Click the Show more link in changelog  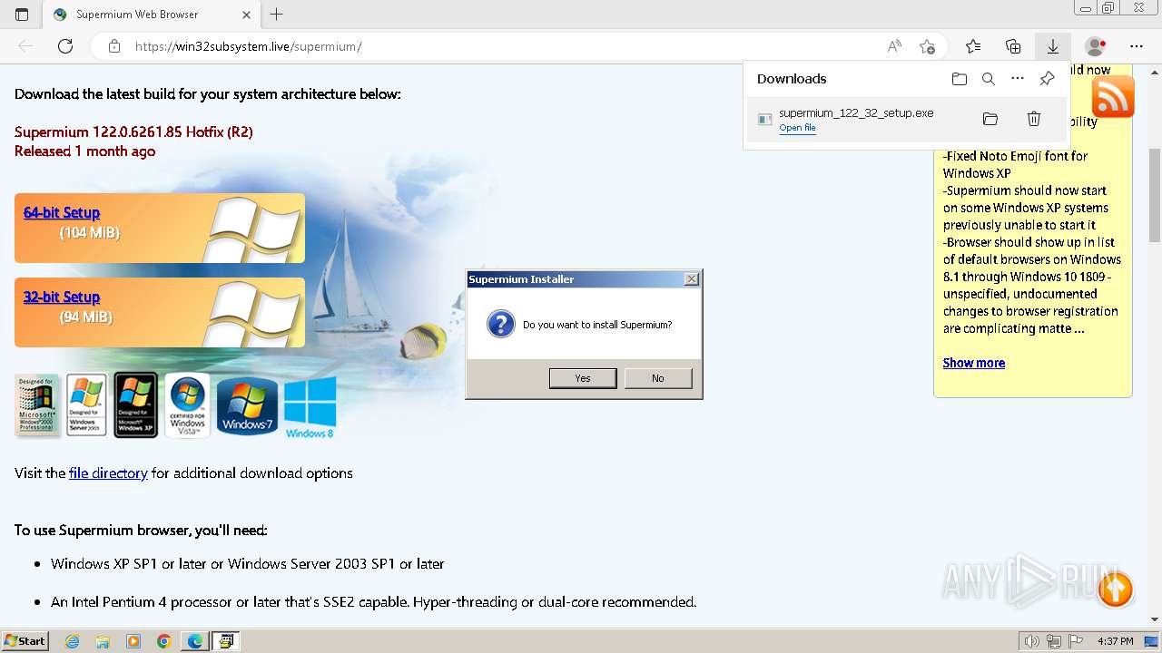tap(974, 363)
